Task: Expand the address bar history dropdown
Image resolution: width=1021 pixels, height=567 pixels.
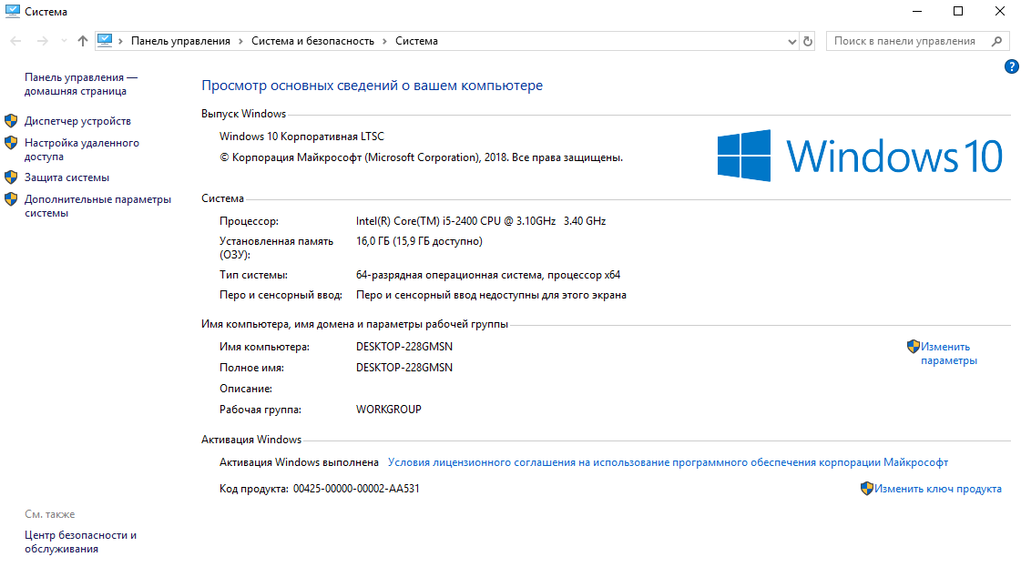Action: [x=791, y=41]
